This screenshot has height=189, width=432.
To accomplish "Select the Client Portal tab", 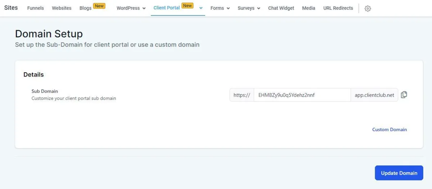I will (166, 8).
